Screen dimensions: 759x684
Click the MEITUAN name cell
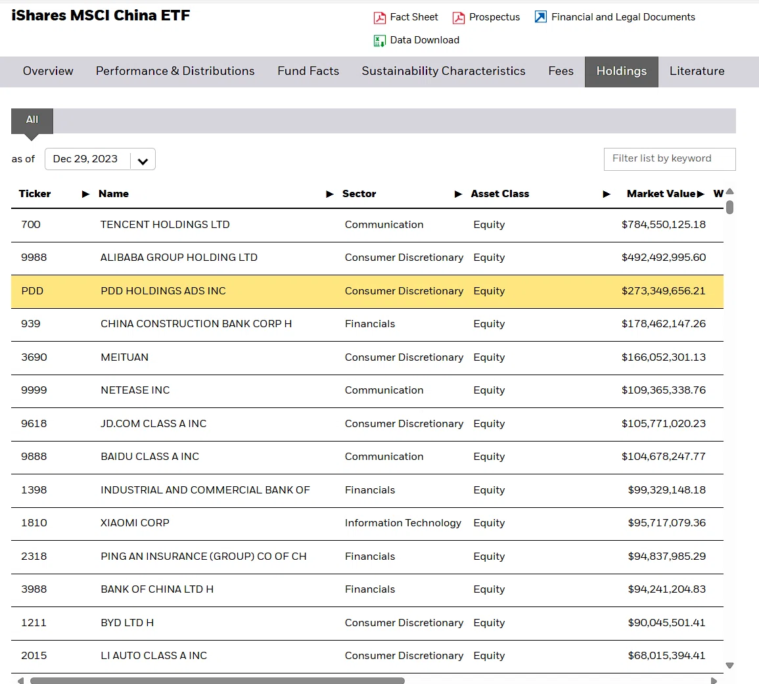[125, 357]
